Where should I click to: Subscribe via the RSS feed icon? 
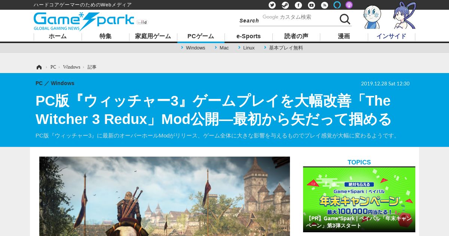click(324, 5)
